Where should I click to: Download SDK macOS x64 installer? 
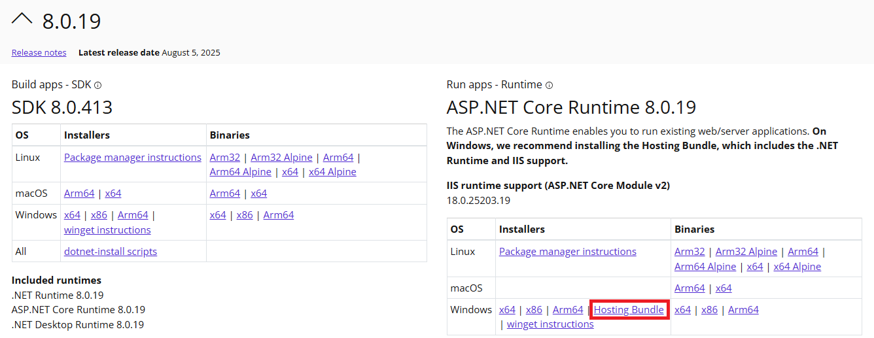coord(113,194)
